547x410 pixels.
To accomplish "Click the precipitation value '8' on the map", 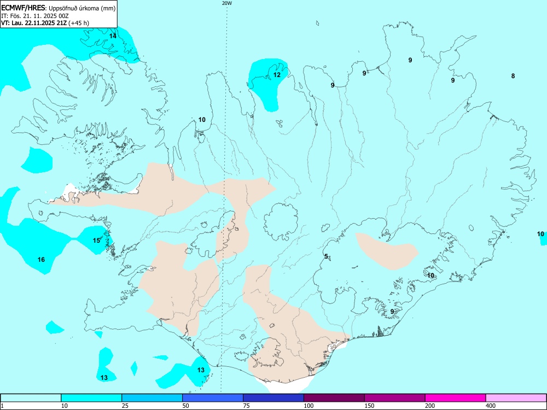I will pos(513,75).
